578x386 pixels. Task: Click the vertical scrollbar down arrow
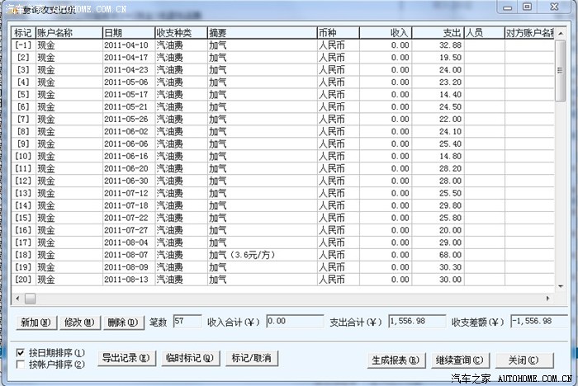pyautogui.click(x=562, y=285)
